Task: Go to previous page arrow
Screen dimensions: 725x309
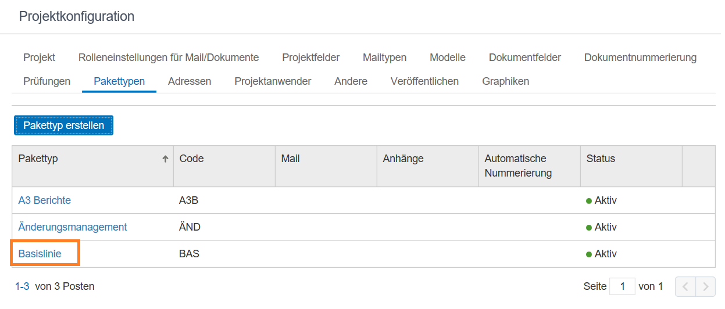Action: (685, 286)
